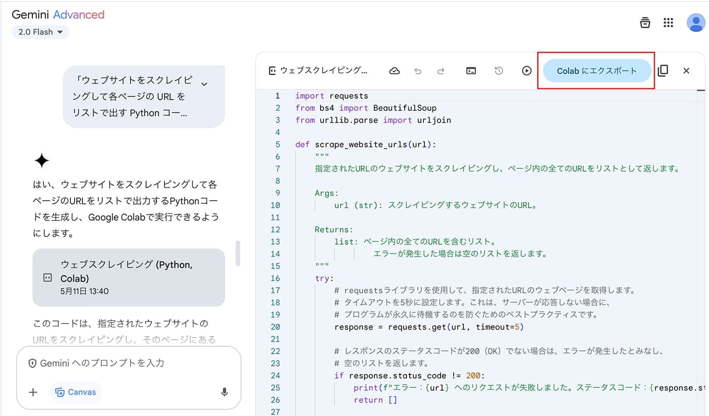The height and width of the screenshot is (416, 709).
Task: Click line number 16 in gutter
Action: click(275, 278)
